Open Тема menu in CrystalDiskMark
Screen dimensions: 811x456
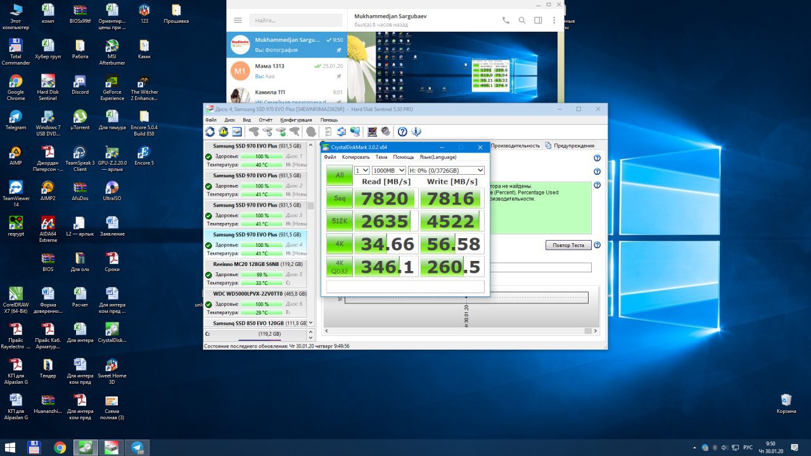coord(381,157)
